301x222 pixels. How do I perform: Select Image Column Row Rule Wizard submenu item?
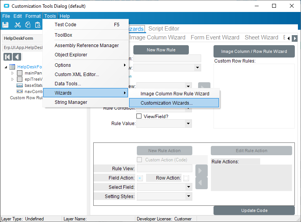click(174, 94)
